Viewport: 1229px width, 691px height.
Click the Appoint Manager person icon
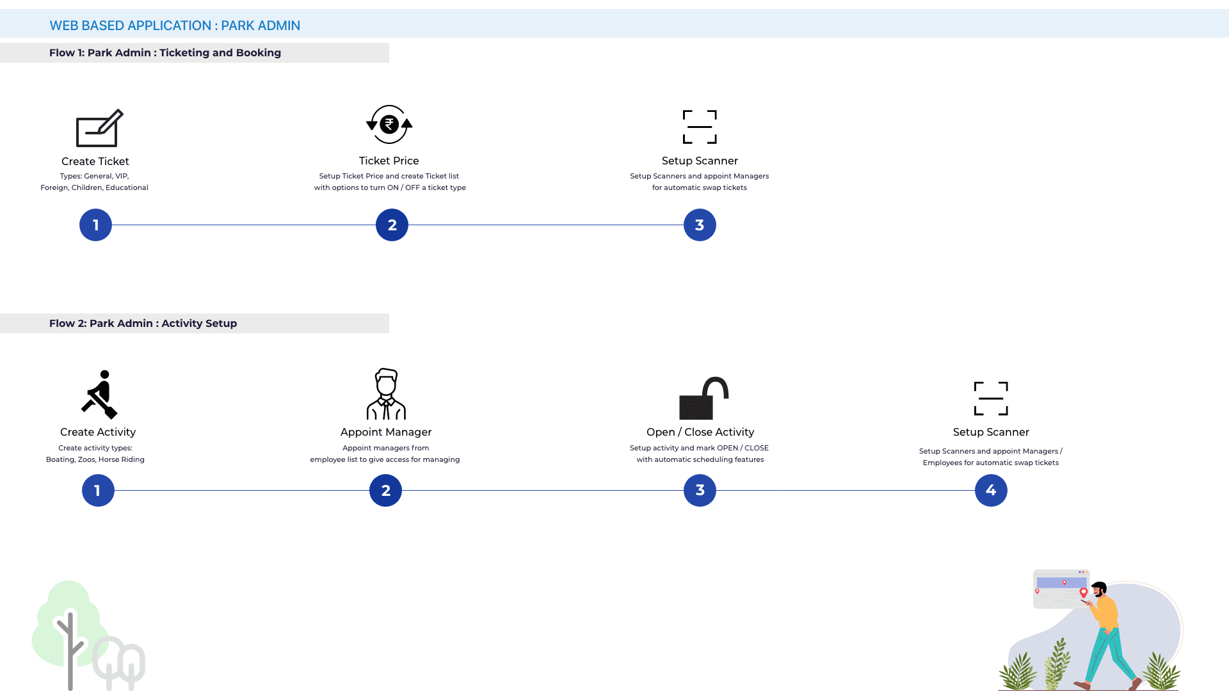click(x=386, y=394)
